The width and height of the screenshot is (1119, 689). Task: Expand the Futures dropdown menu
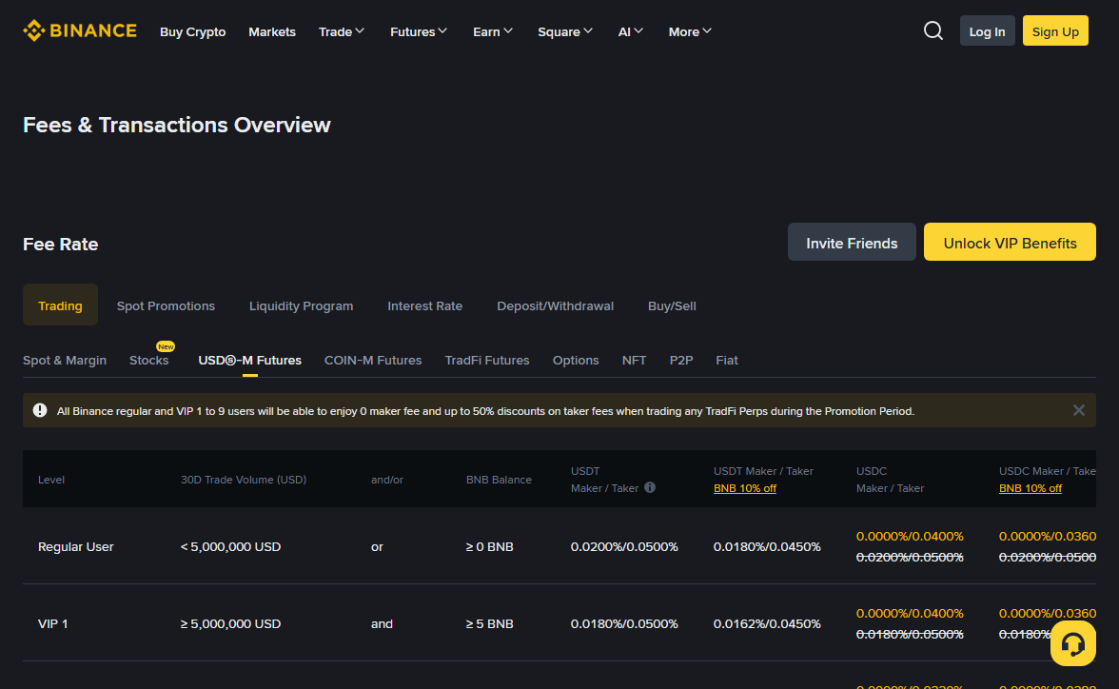coord(419,31)
